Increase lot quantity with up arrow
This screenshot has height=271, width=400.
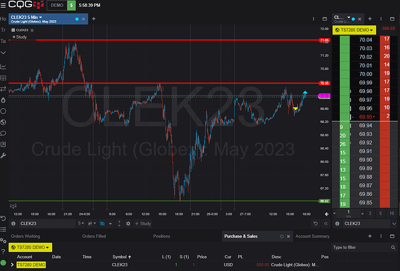362,214
